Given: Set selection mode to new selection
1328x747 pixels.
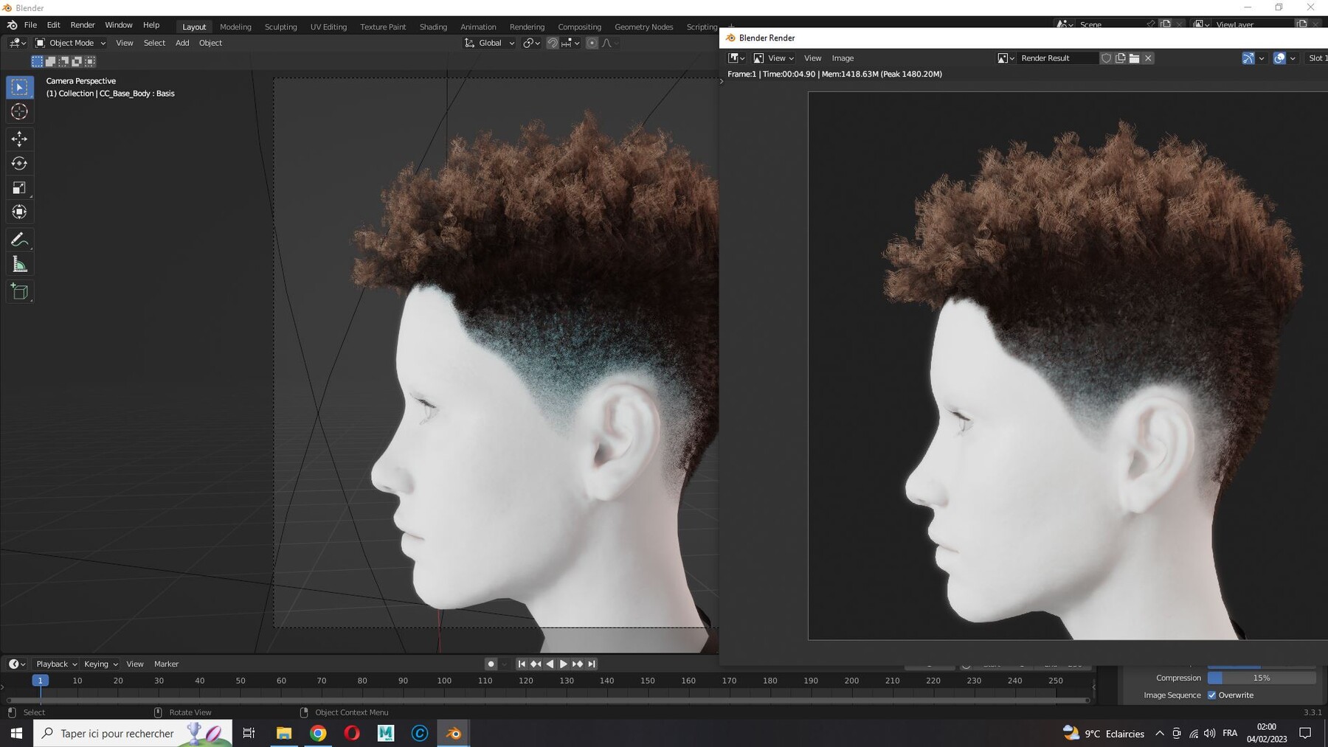Looking at the screenshot, I should pos(37,61).
